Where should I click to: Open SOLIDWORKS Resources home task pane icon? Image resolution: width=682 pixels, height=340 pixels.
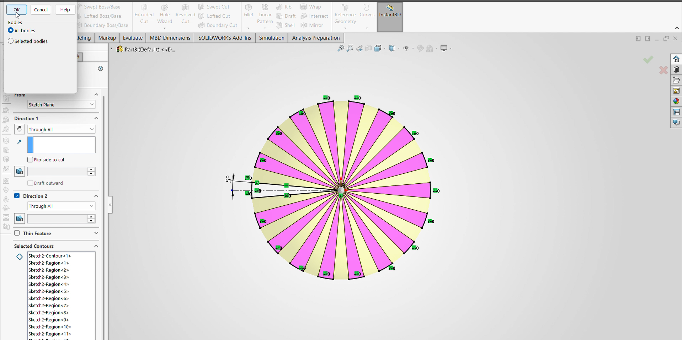tap(676, 59)
